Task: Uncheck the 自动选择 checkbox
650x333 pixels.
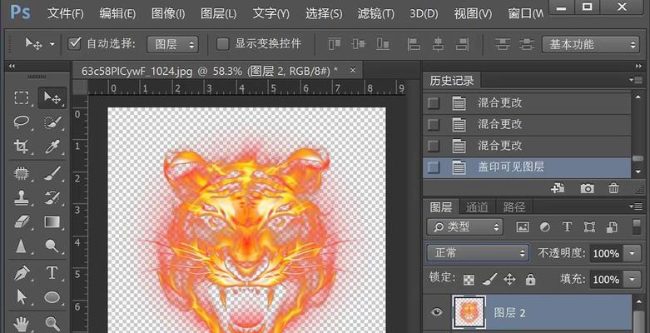Action: 75,43
